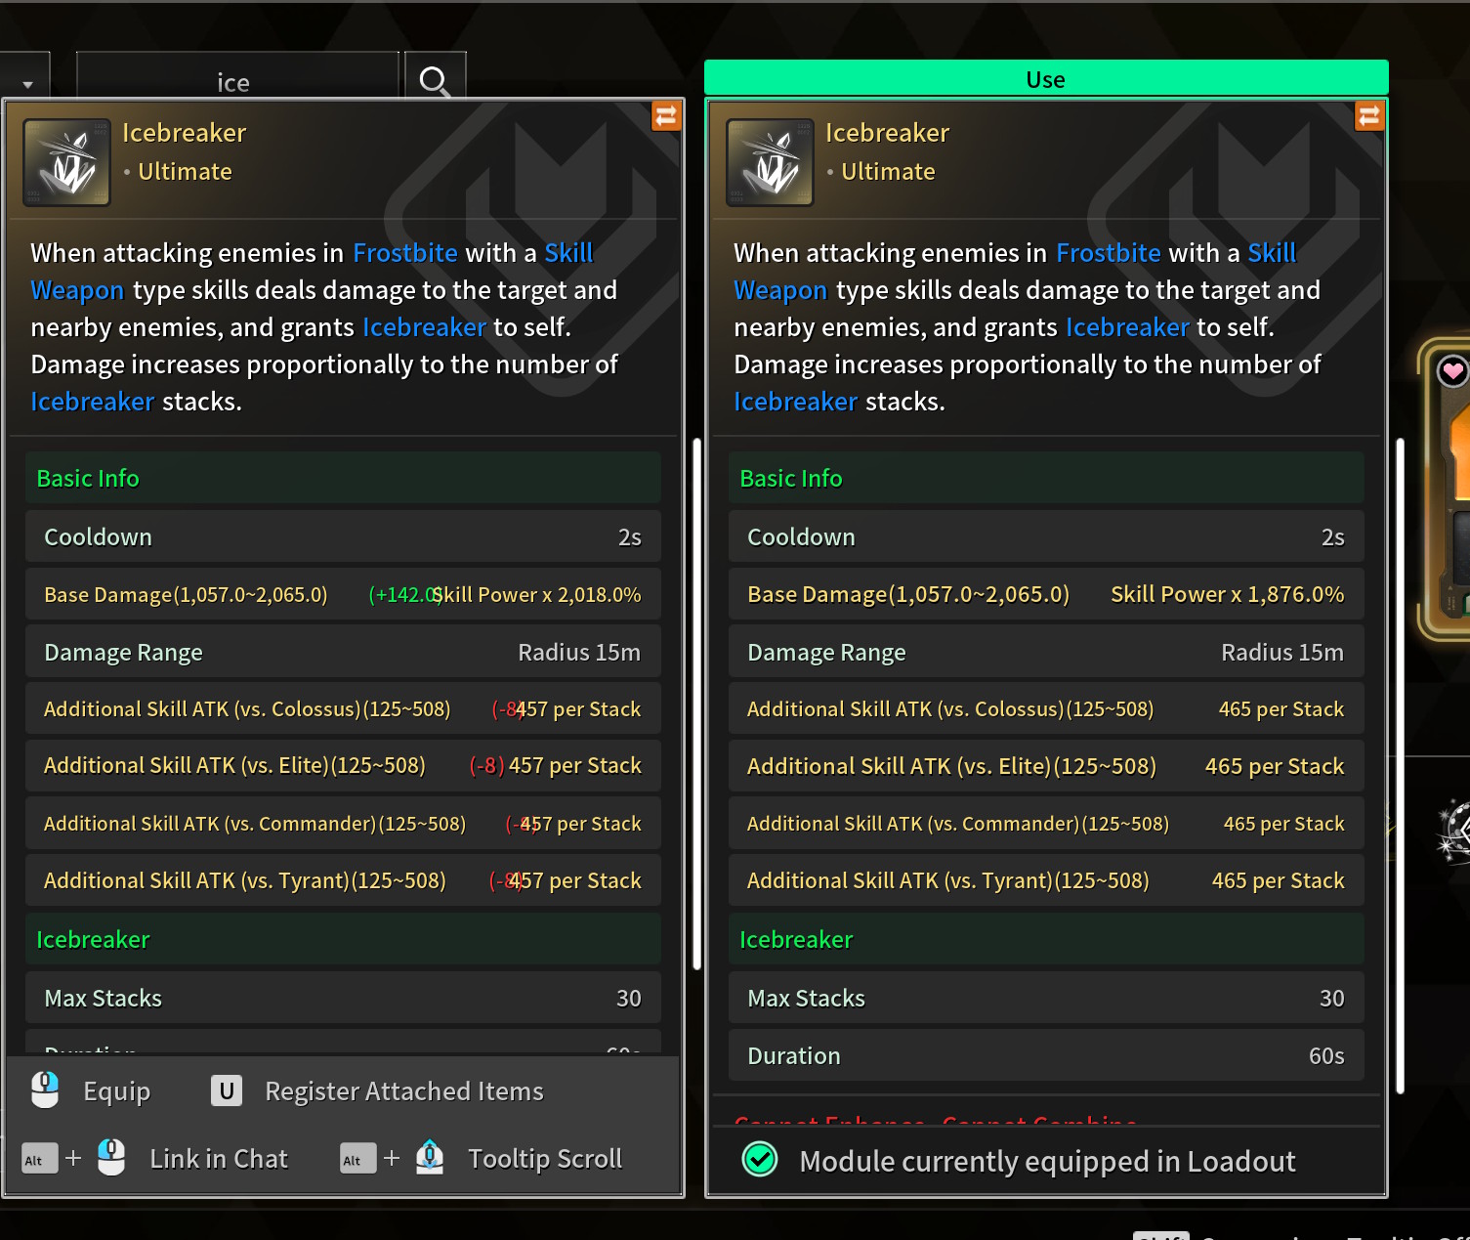Click left tooltip's vs. Elite skill ATK row
The image size is (1470, 1240).
343,765
